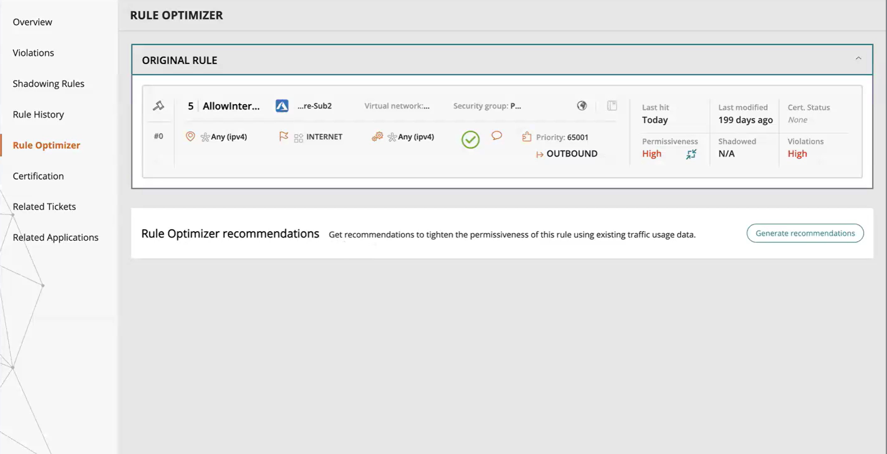Viewport: 887px width, 454px height.
Task: Click the destination flag icon
Action: [x=284, y=137]
